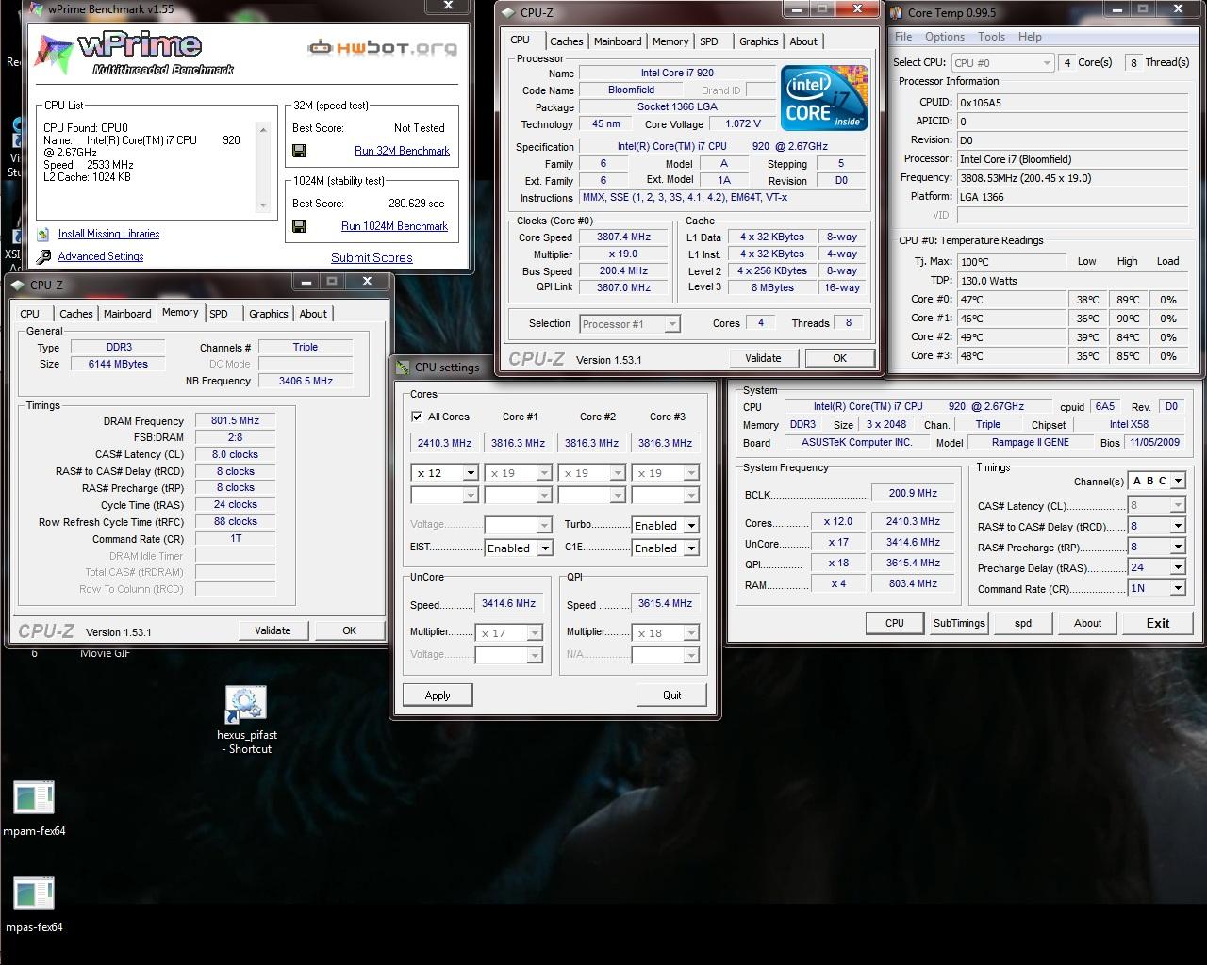Click the Install Missing Libraries link
The image size is (1207, 965).
pyautogui.click(x=108, y=234)
